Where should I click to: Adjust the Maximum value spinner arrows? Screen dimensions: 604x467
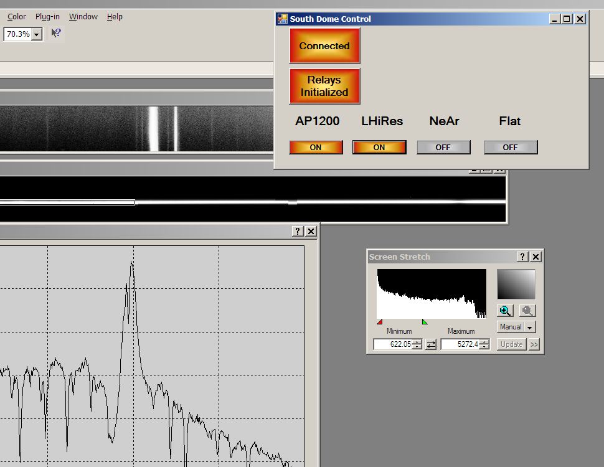point(484,344)
